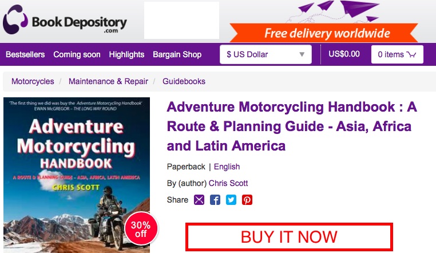Go to Maintenance & Repair breadcrumb
This screenshot has height=253, width=436.
pos(108,81)
